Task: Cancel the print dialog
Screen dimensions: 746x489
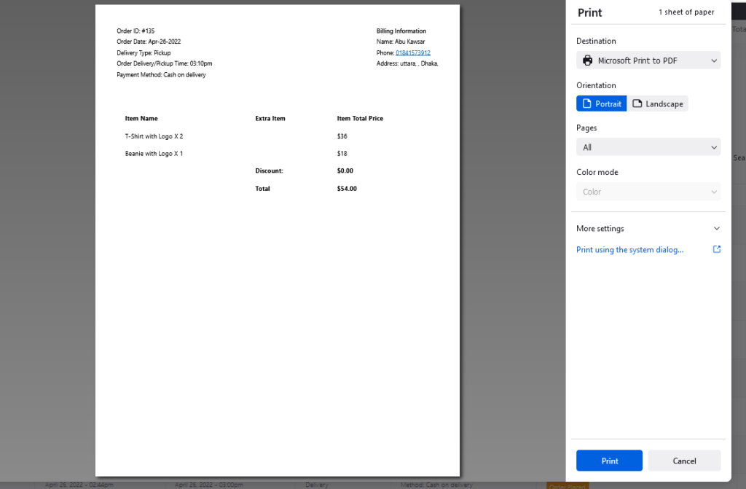Action: pyautogui.click(x=684, y=461)
